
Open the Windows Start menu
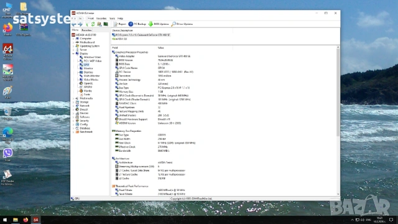point(5,220)
